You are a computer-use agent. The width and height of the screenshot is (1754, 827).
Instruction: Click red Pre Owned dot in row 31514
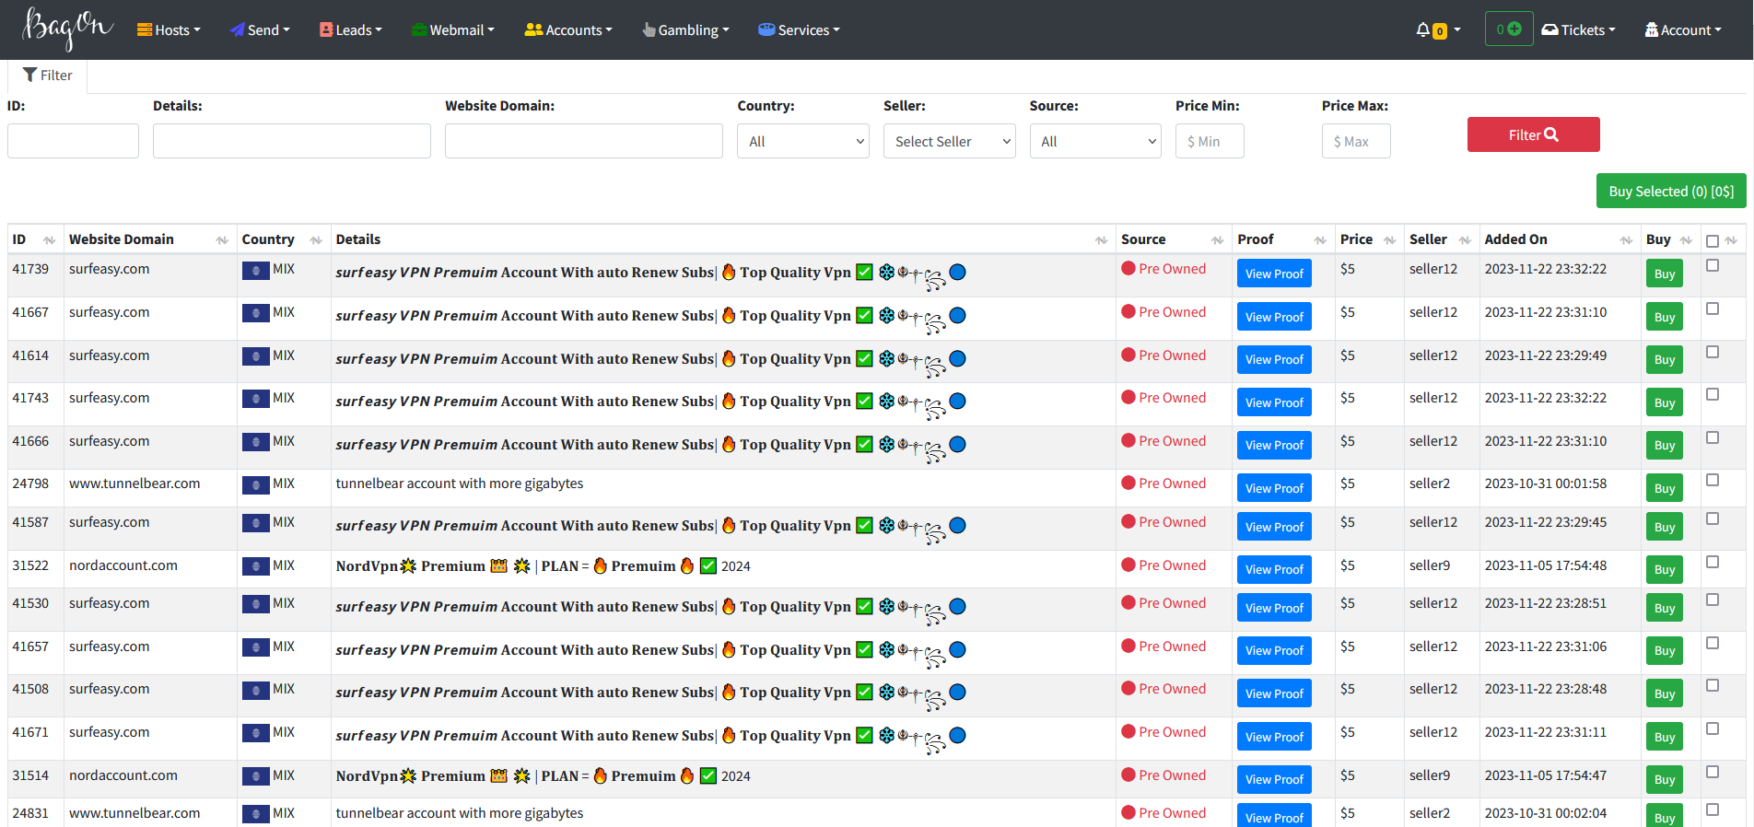click(1128, 775)
